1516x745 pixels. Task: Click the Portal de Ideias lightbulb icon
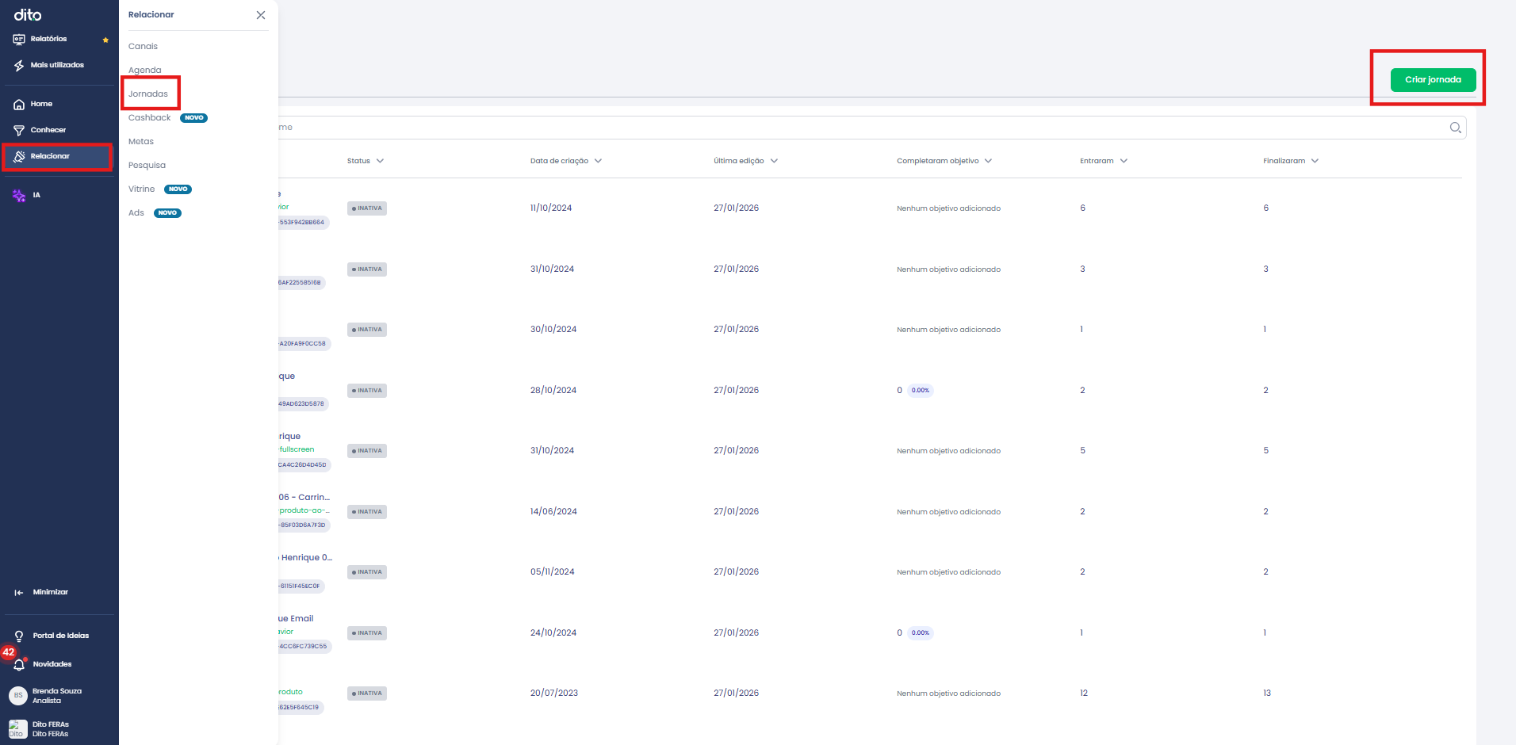[x=19, y=636]
